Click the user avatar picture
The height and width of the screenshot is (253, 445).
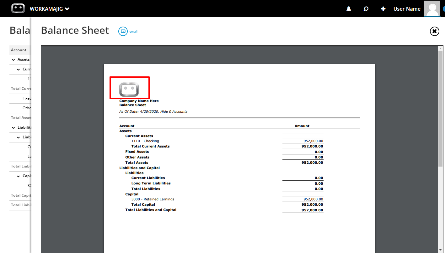tap(432, 8)
